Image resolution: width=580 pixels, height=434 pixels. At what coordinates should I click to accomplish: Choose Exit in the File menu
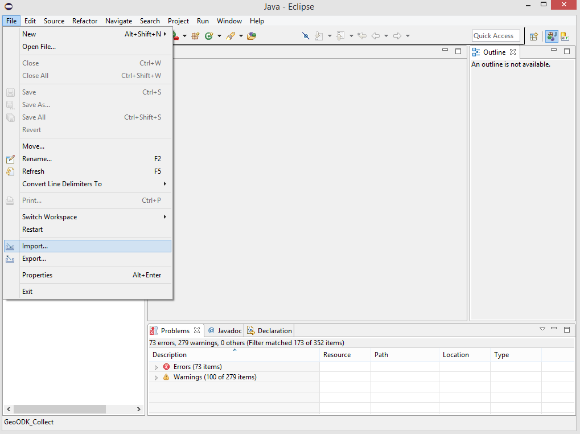88,292
